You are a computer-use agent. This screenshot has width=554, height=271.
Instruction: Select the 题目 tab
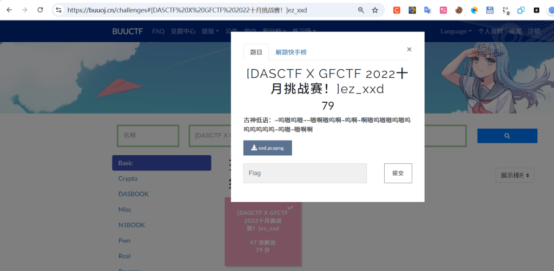tap(256, 52)
